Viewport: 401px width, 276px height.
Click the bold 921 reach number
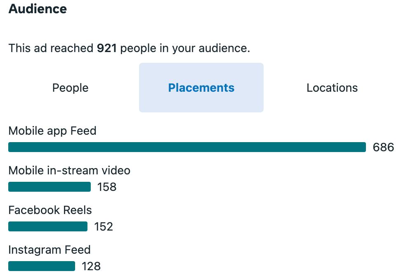106,48
